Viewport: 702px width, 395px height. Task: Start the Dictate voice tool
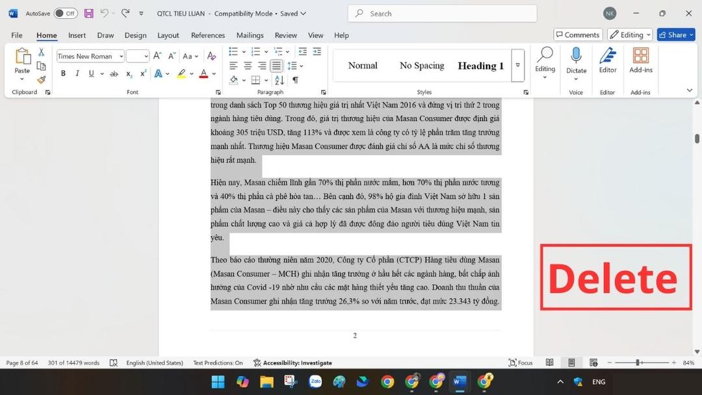577,62
